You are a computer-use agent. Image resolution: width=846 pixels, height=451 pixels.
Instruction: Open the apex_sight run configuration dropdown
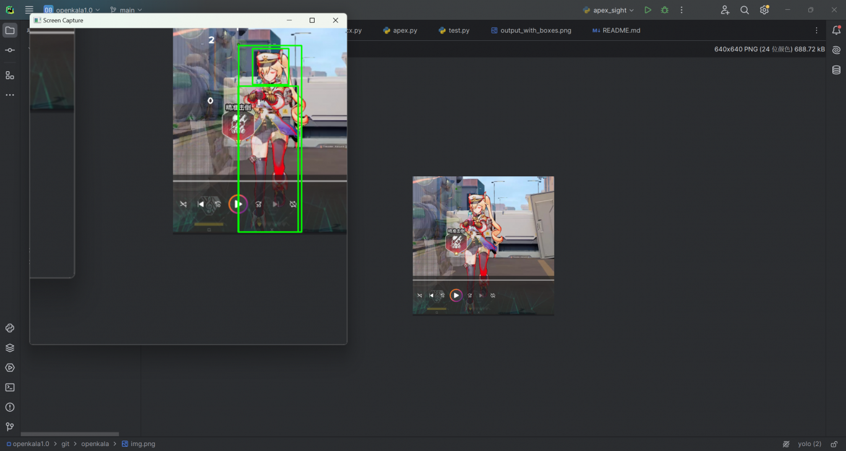coord(609,10)
